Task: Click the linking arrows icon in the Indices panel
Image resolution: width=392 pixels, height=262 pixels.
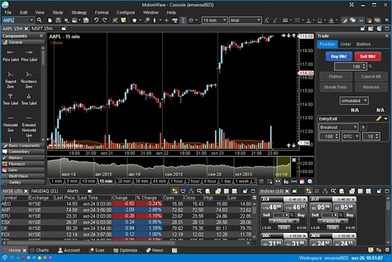Action: coord(309,191)
